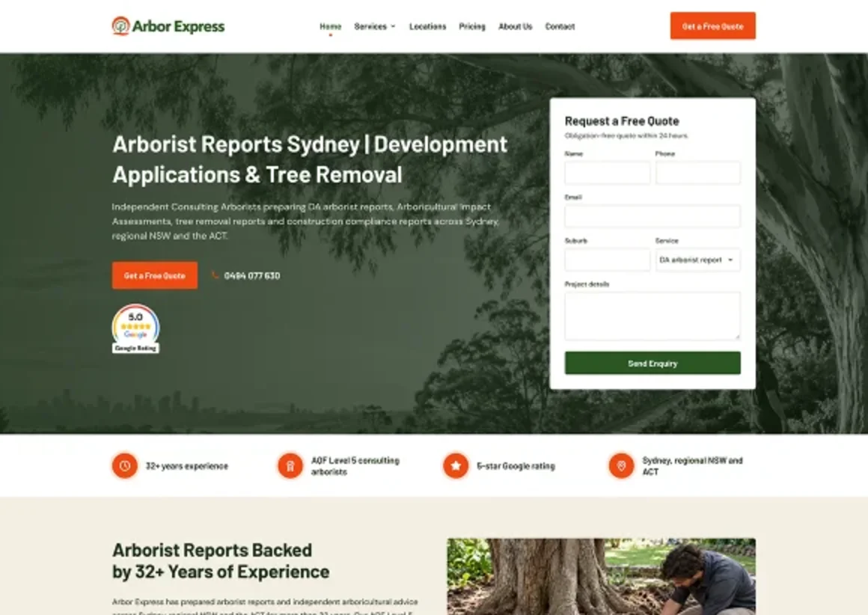The height and width of the screenshot is (615, 868).
Task: Open the Service dropdown showing DA arborist report
Action: (x=697, y=260)
